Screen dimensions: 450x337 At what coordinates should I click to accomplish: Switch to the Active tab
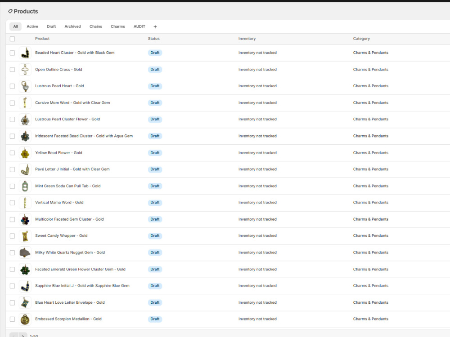point(32,27)
